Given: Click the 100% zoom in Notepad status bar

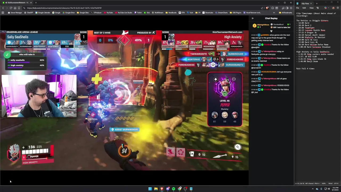Looking at the screenshot, I should [x=323, y=183].
